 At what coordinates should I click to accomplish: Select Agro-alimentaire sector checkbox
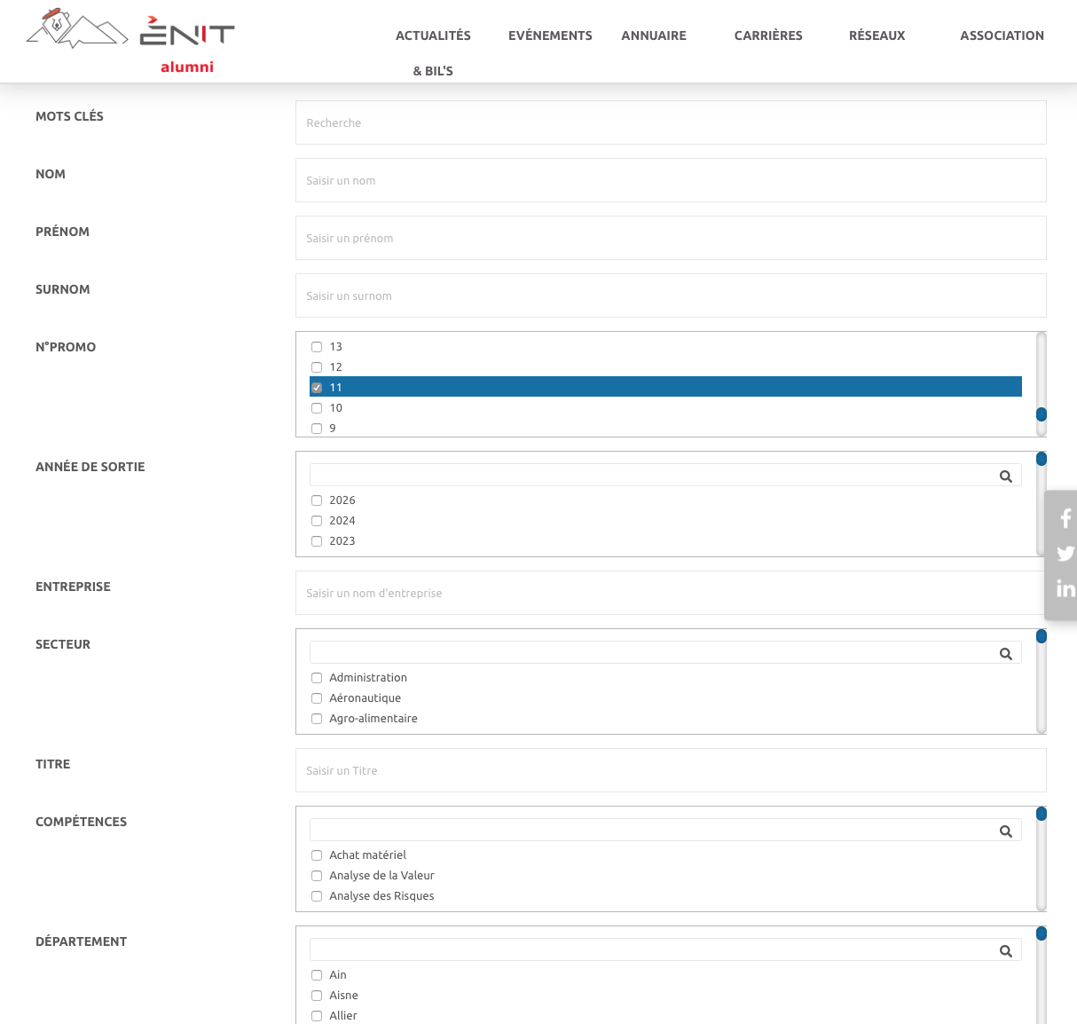(x=317, y=719)
